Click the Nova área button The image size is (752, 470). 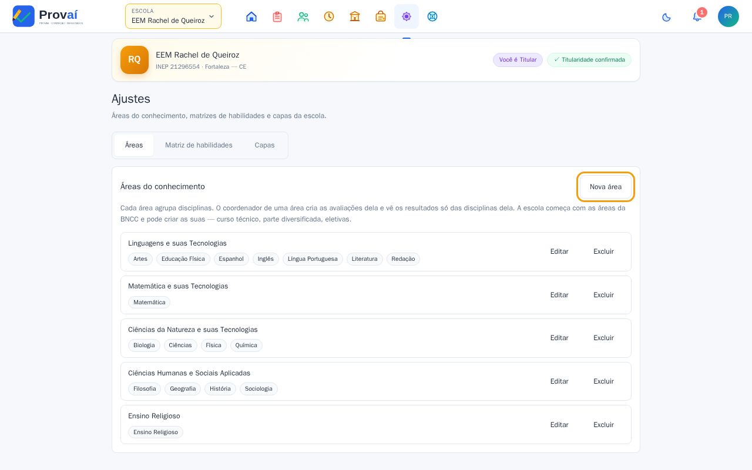click(x=606, y=187)
